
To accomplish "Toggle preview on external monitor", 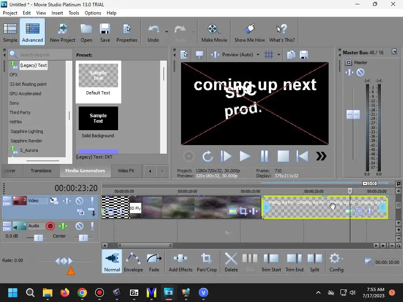I will click(200, 54).
